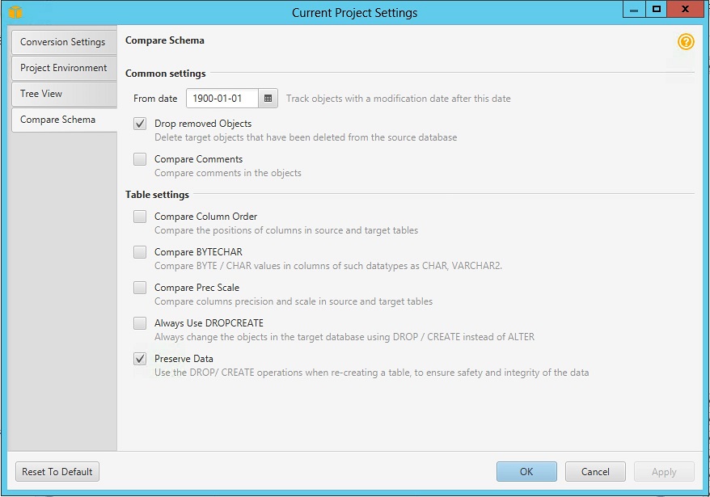Maximize the Current Project Settings window
Image resolution: width=710 pixels, height=497 pixels.
pyautogui.click(x=657, y=9)
